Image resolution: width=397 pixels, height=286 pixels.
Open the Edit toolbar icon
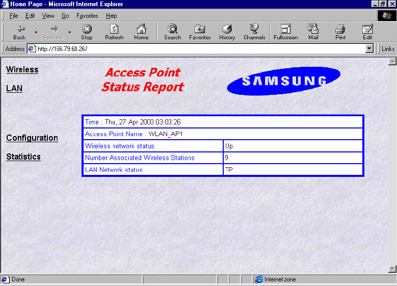(367, 29)
